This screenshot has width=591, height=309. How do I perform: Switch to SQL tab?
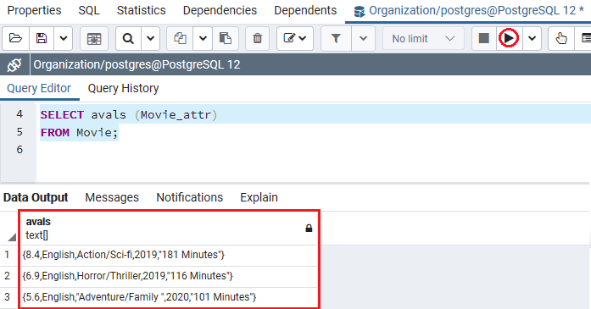(89, 10)
